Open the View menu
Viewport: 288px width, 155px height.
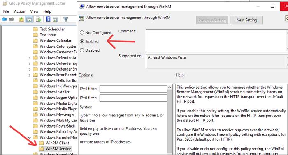point(34,11)
